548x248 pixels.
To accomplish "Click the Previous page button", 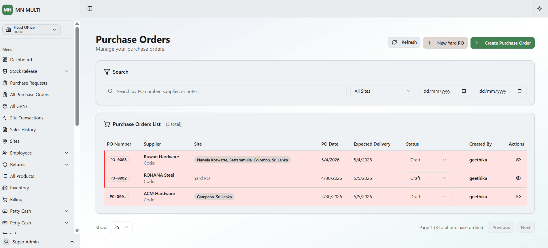I will click(x=501, y=227).
